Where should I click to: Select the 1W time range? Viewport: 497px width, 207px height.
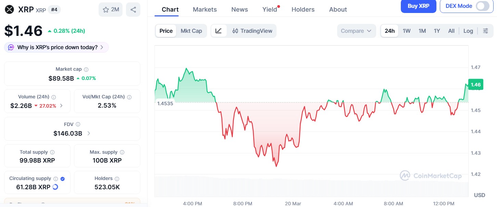(406, 31)
